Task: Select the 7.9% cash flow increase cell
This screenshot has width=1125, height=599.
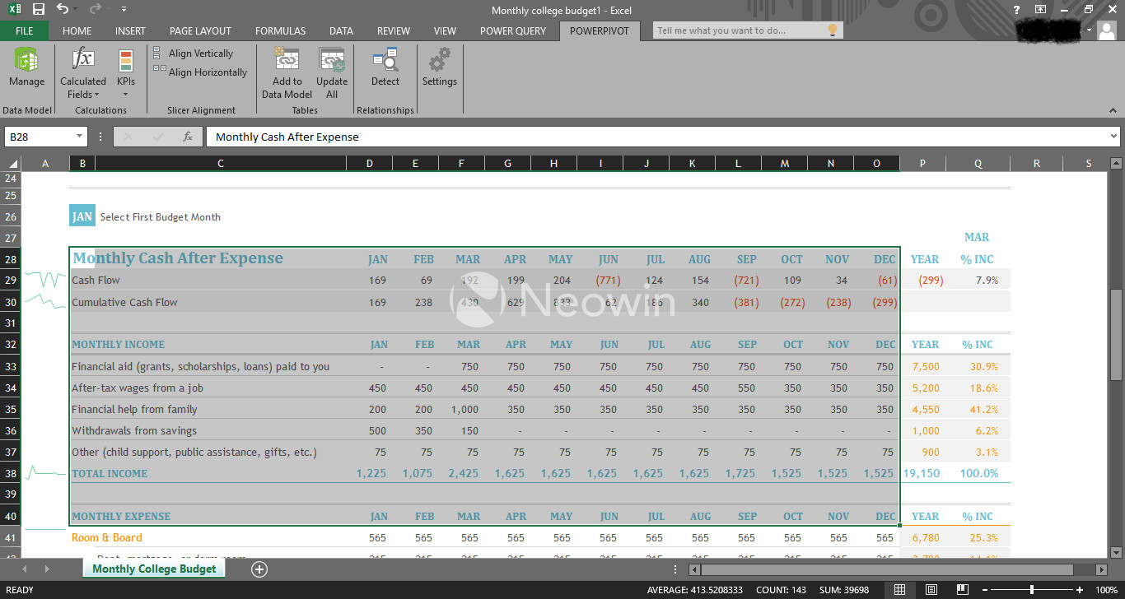Action: pyautogui.click(x=987, y=280)
